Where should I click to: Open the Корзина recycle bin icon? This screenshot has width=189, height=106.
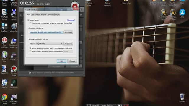click(182, 97)
